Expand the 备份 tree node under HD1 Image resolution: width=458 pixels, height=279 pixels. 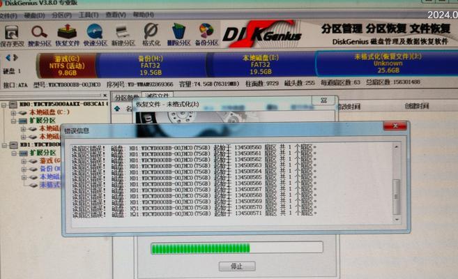pyautogui.click(x=24, y=169)
